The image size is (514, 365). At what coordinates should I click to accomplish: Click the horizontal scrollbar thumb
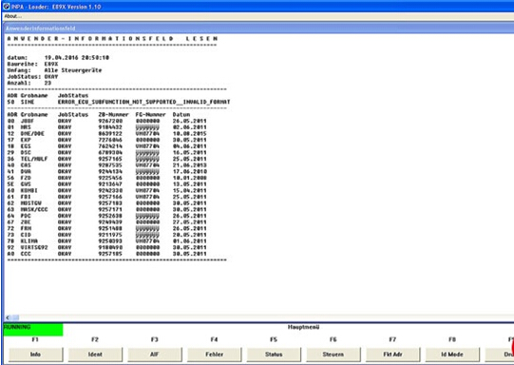[x=15, y=317]
